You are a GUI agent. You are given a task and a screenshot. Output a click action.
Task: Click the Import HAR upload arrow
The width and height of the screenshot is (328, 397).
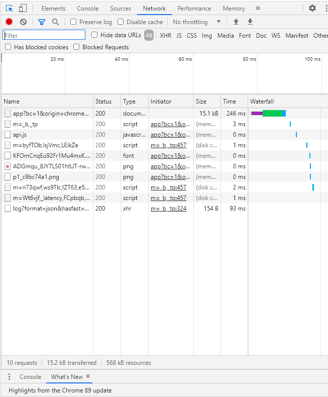pos(236,22)
